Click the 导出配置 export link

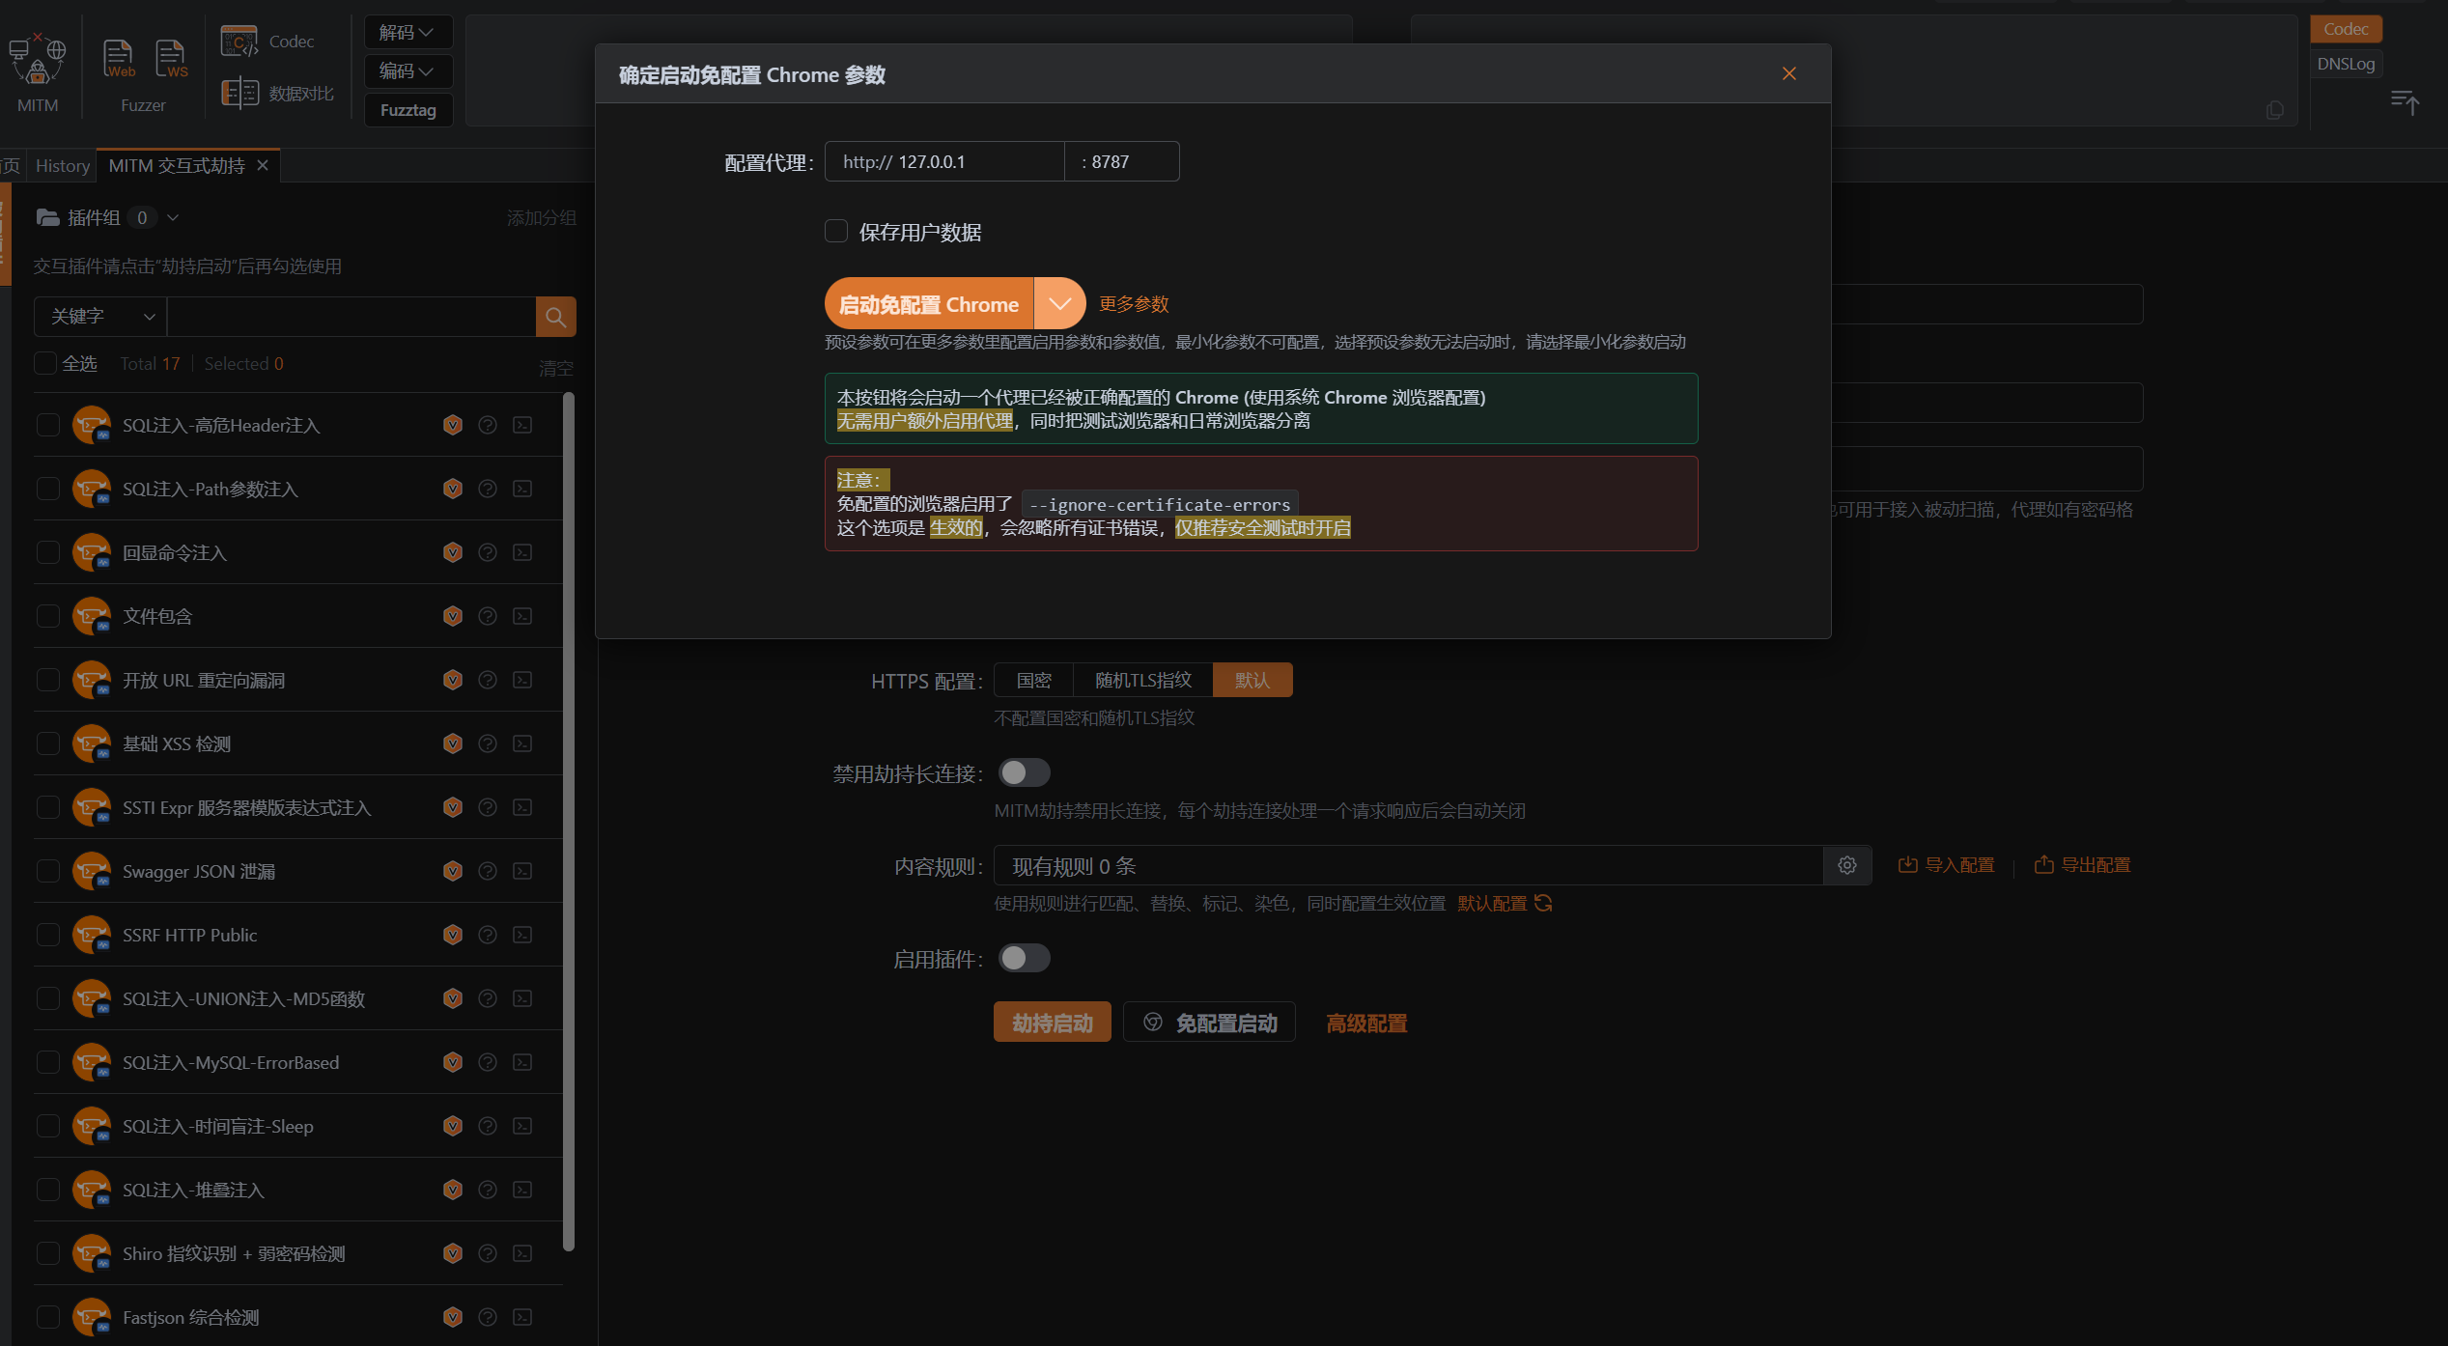[2082, 865]
